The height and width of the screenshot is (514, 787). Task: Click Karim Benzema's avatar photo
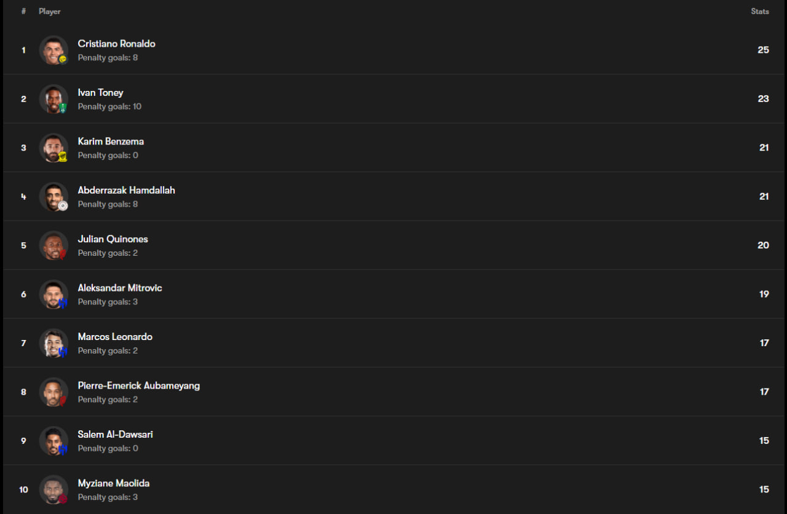53,148
